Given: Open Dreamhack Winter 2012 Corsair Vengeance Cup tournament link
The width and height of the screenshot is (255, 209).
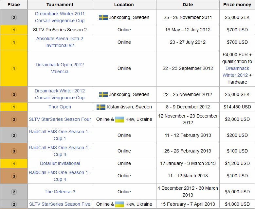Looking at the screenshot, I should (x=60, y=94).
